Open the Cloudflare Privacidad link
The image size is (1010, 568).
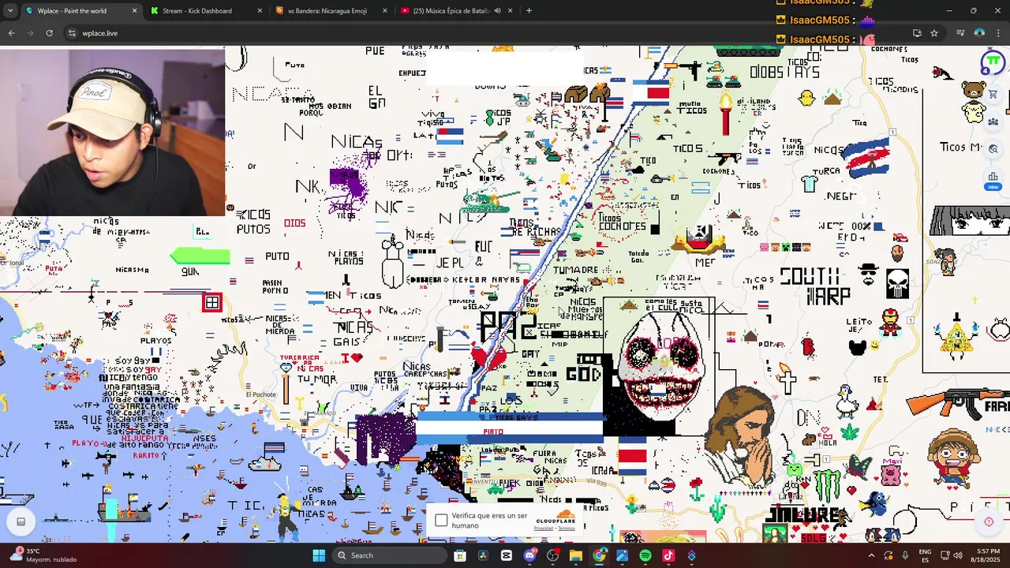click(x=544, y=529)
